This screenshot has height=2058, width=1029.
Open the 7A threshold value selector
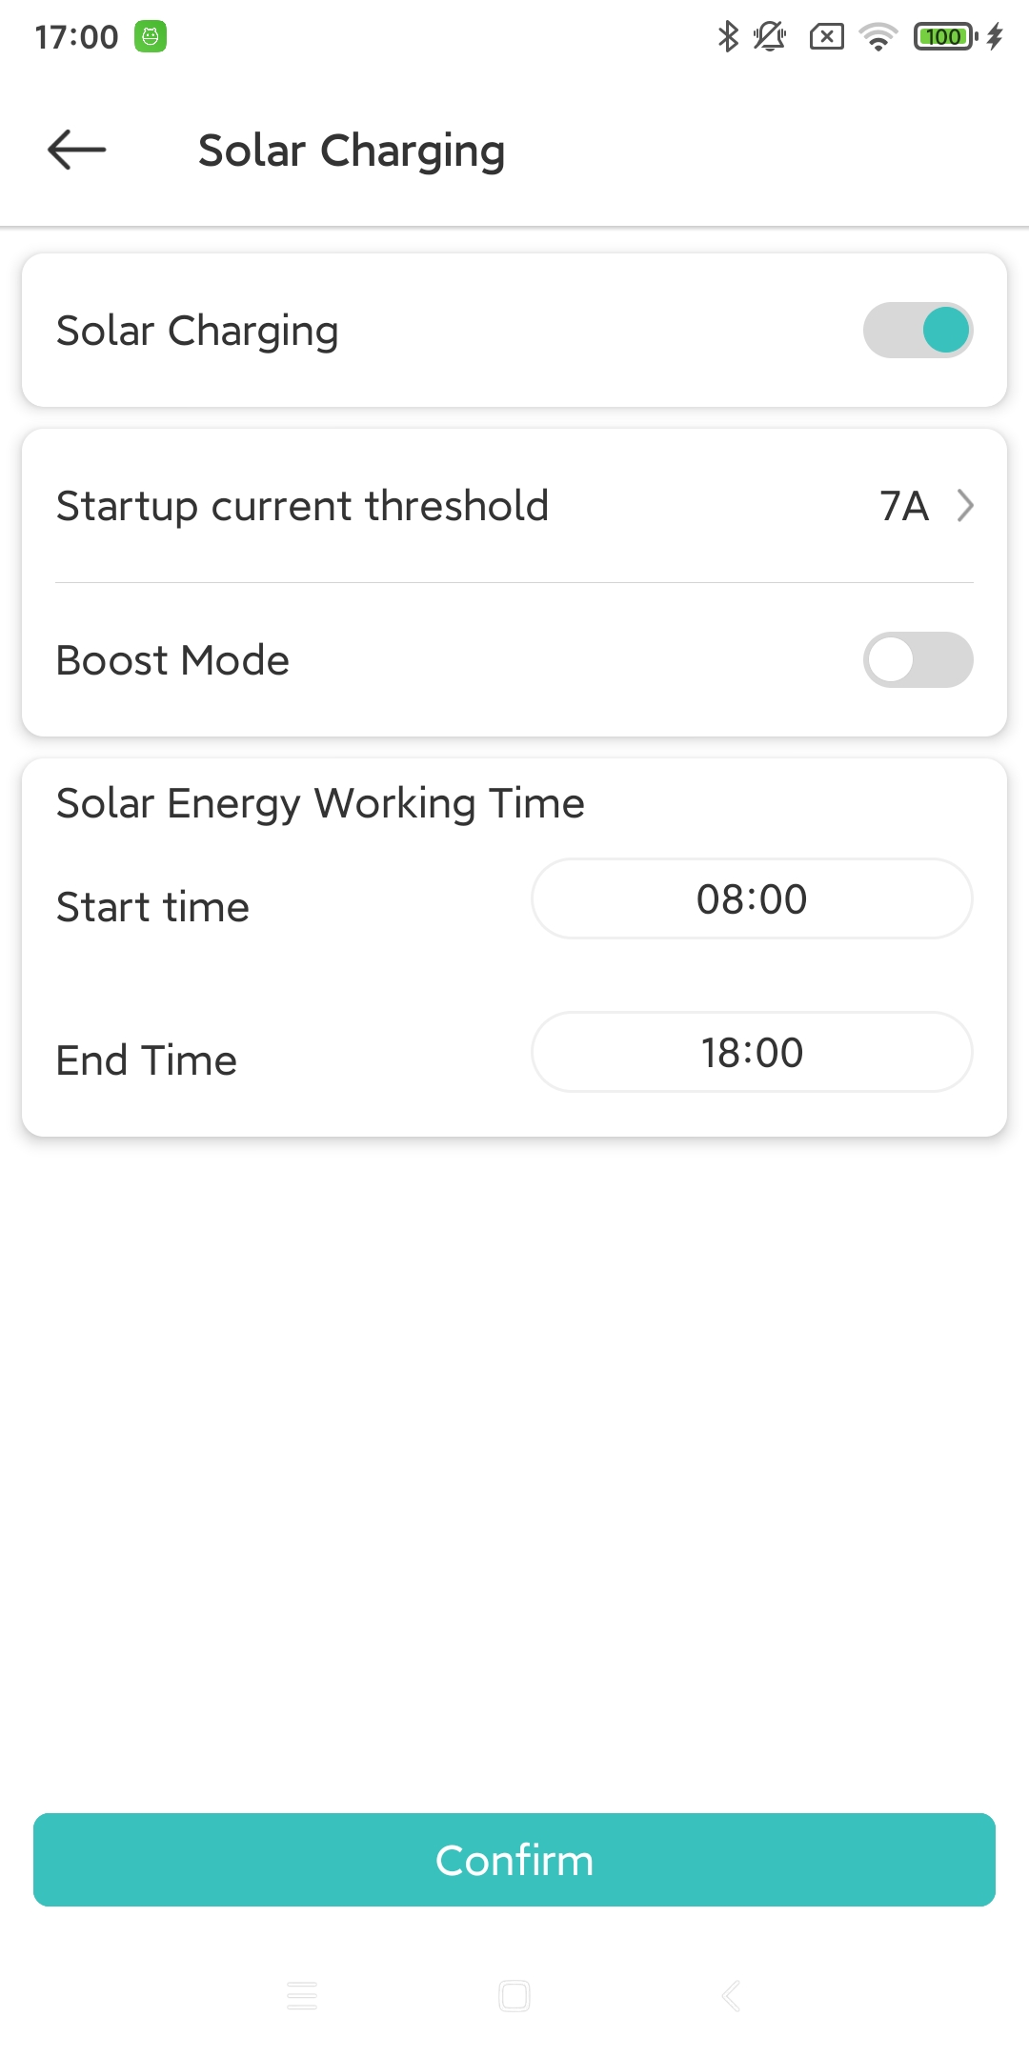click(903, 506)
